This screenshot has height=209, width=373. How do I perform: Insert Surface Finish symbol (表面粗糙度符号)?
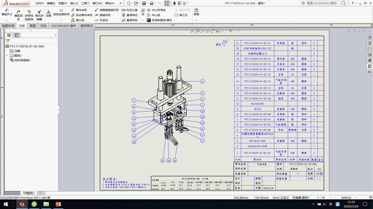(x=107, y=10)
